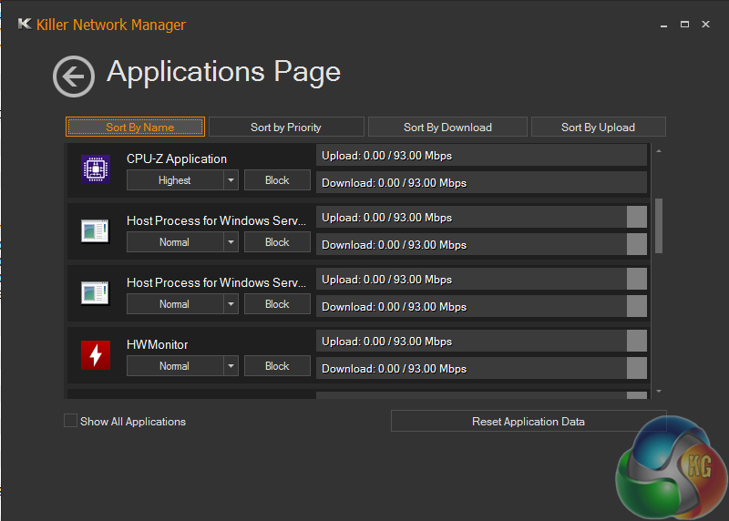The height and width of the screenshot is (521, 729).
Task: Click the HWMonitor upload bandwidth slider handle
Action: (x=637, y=341)
